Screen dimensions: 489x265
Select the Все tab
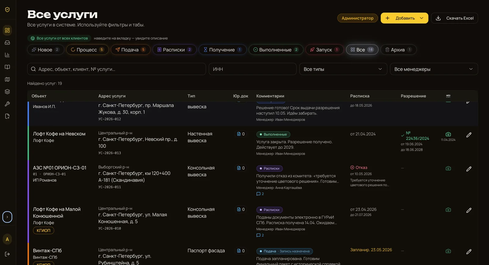[362, 50]
